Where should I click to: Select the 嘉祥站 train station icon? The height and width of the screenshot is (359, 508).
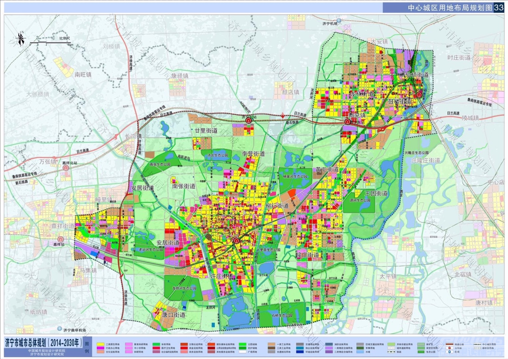coord(60,239)
